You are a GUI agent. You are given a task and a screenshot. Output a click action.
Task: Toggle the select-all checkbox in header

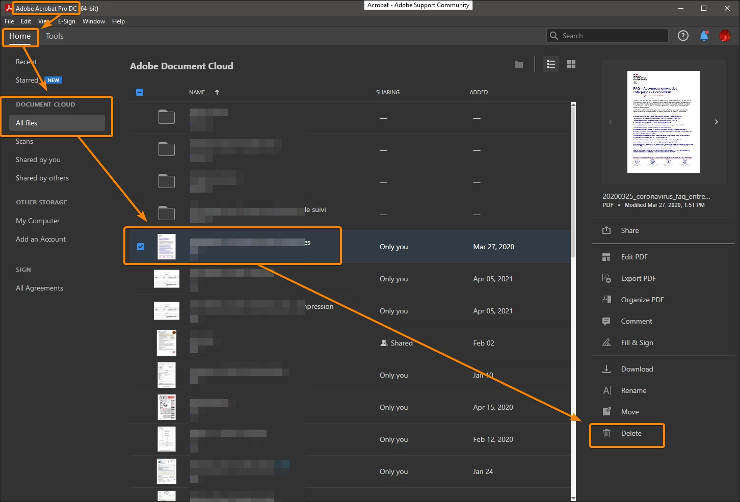coord(140,92)
